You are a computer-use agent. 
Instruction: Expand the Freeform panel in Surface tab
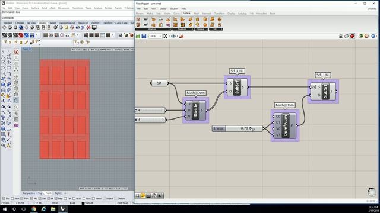[x=183, y=29]
